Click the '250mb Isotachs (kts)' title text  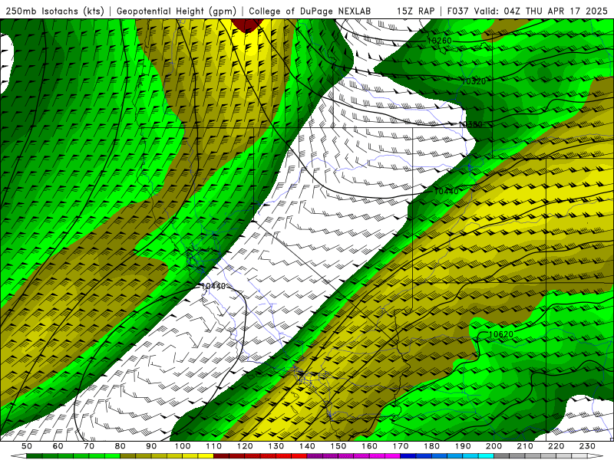54,11
